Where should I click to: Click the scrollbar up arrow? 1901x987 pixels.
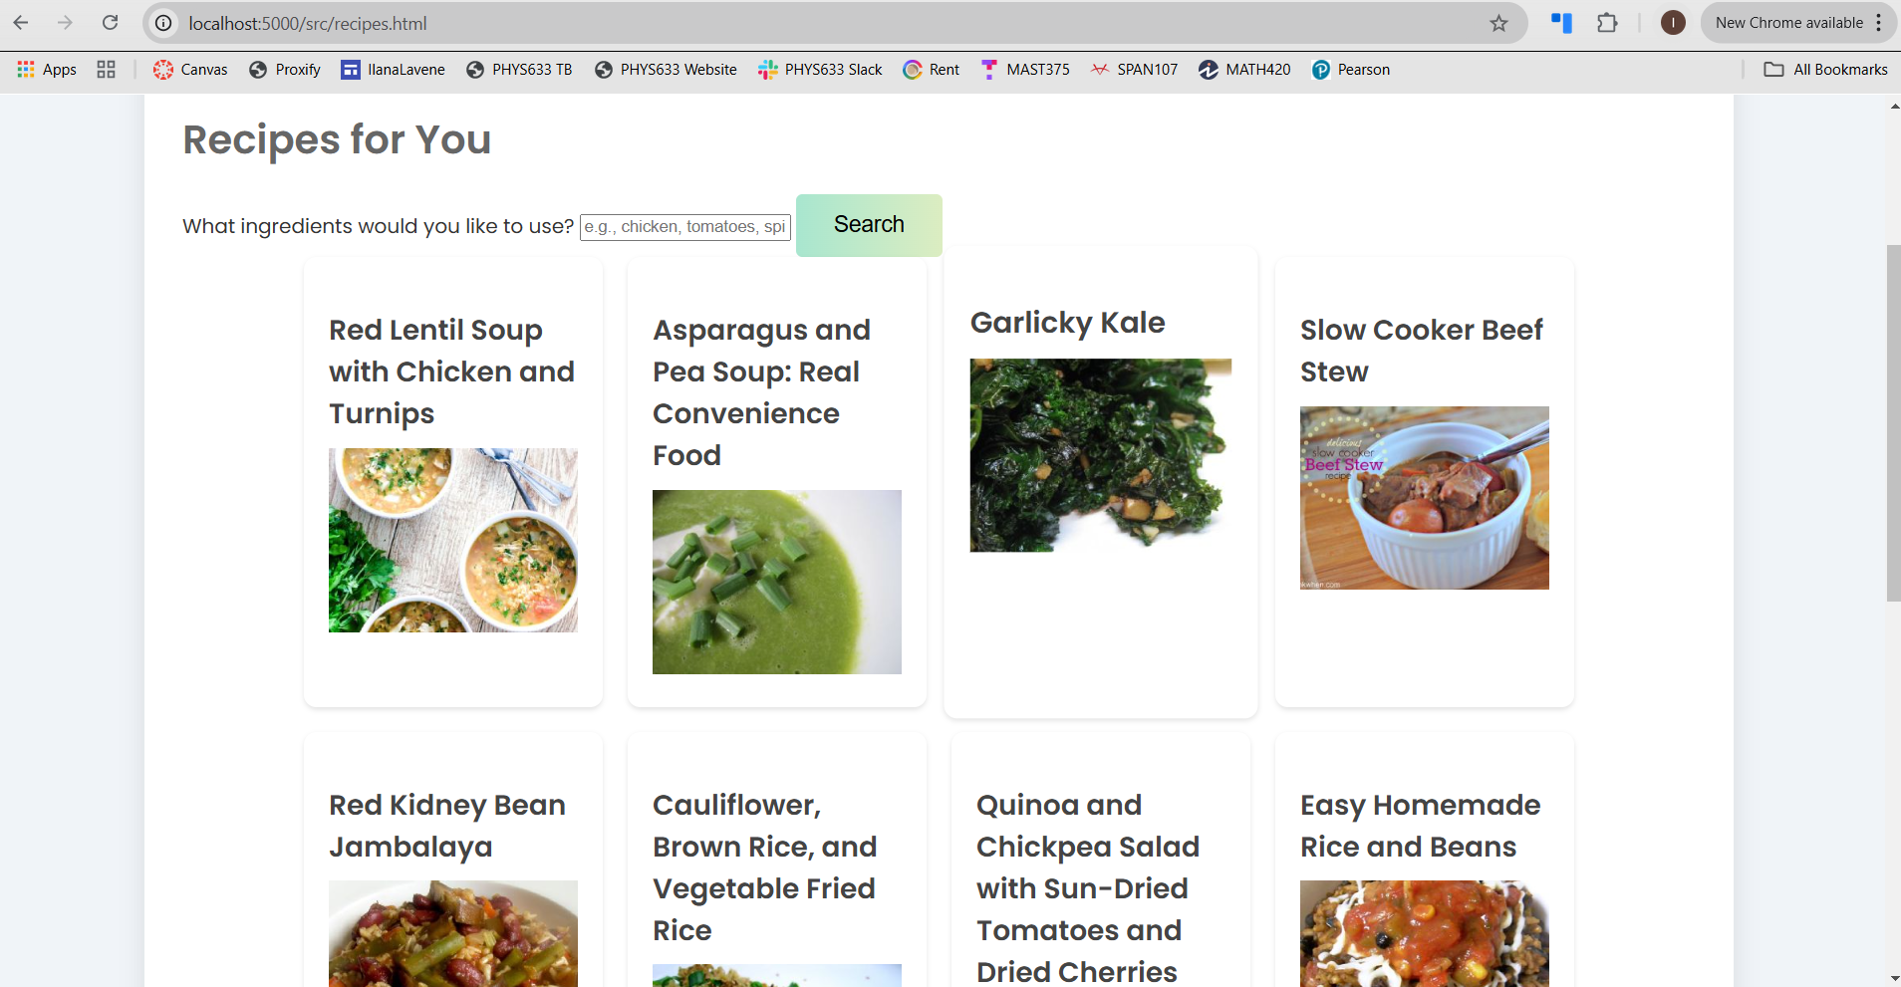coord(1894,106)
